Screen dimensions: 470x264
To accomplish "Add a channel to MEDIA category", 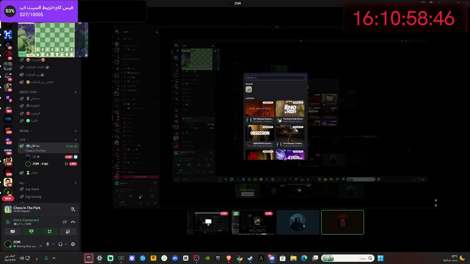I will 76,131.
